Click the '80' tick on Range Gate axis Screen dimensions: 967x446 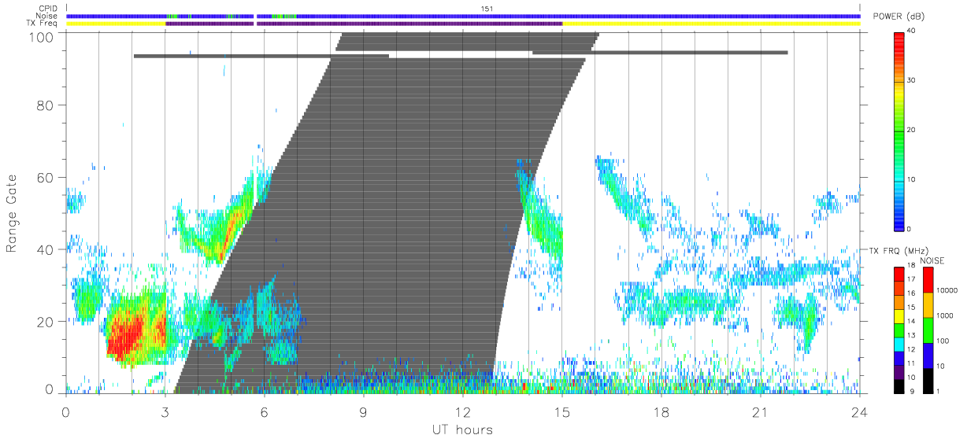tap(46, 105)
